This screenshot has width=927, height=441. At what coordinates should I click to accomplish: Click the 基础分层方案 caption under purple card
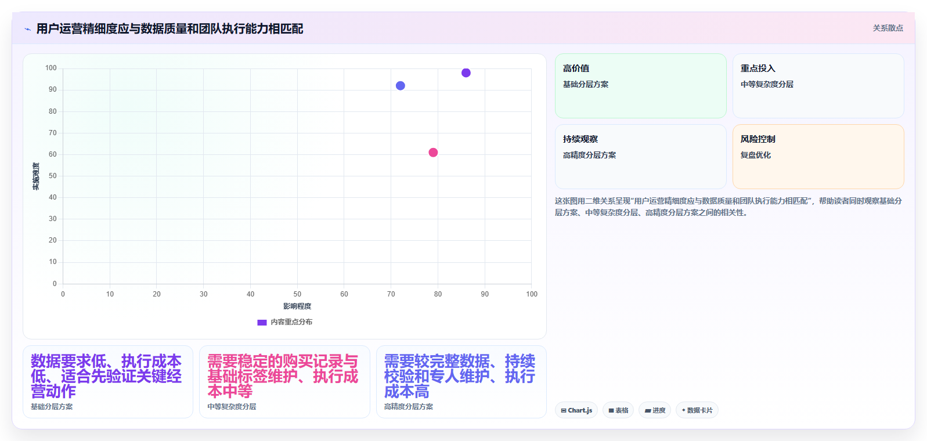pyautogui.click(x=52, y=407)
